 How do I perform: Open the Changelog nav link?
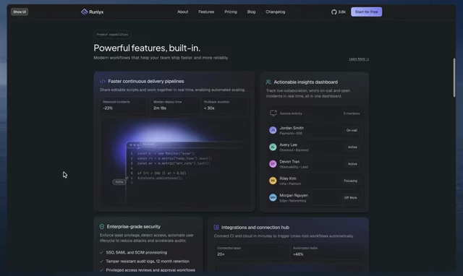click(275, 12)
